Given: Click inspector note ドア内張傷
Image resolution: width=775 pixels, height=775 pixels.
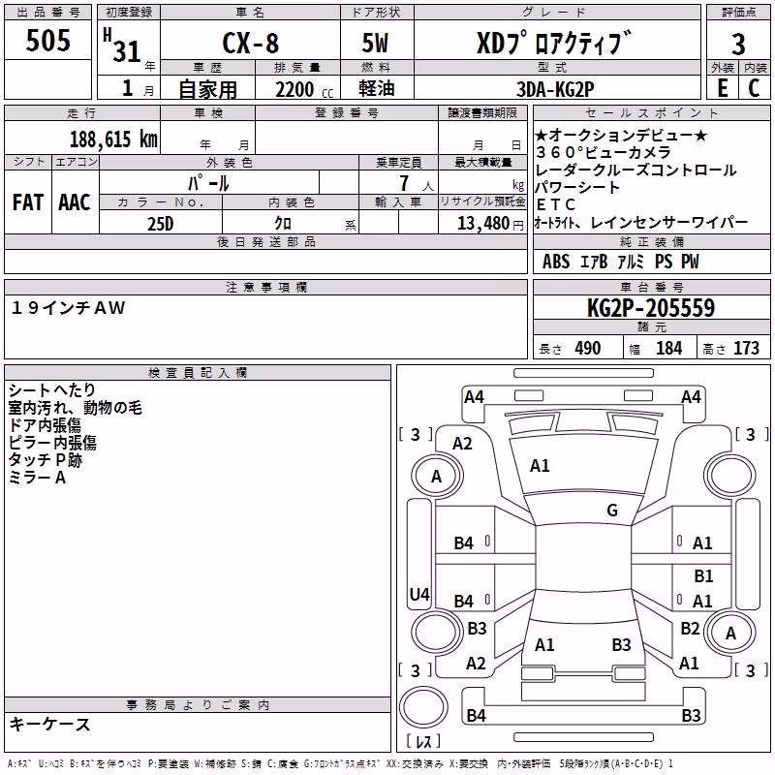Looking at the screenshot, I should click(x=45, y=425).
